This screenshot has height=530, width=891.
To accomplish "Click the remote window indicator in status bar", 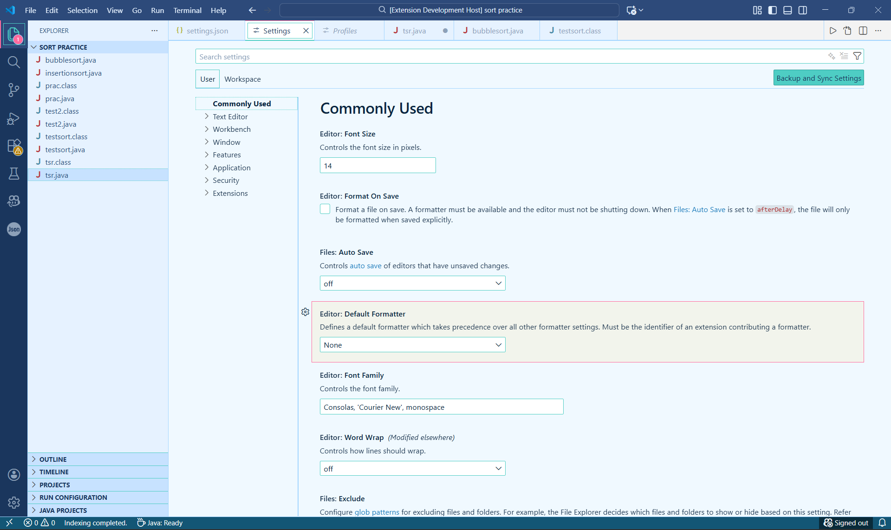I will (9, 523).
